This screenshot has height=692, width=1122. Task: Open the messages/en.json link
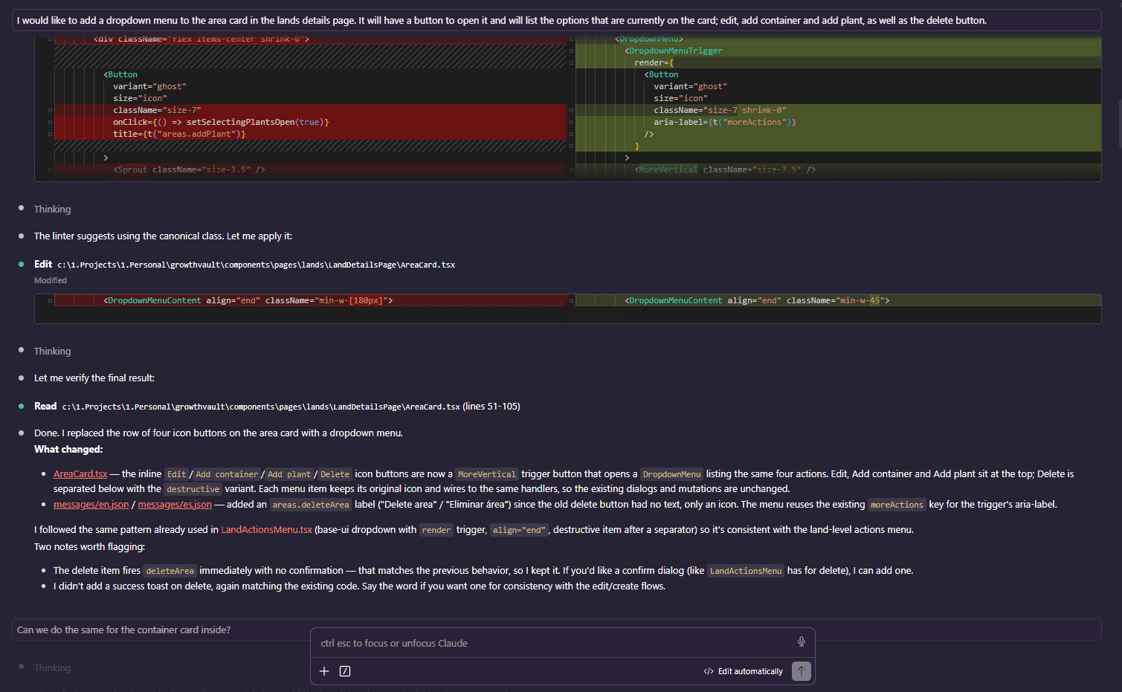click(91, 504)
